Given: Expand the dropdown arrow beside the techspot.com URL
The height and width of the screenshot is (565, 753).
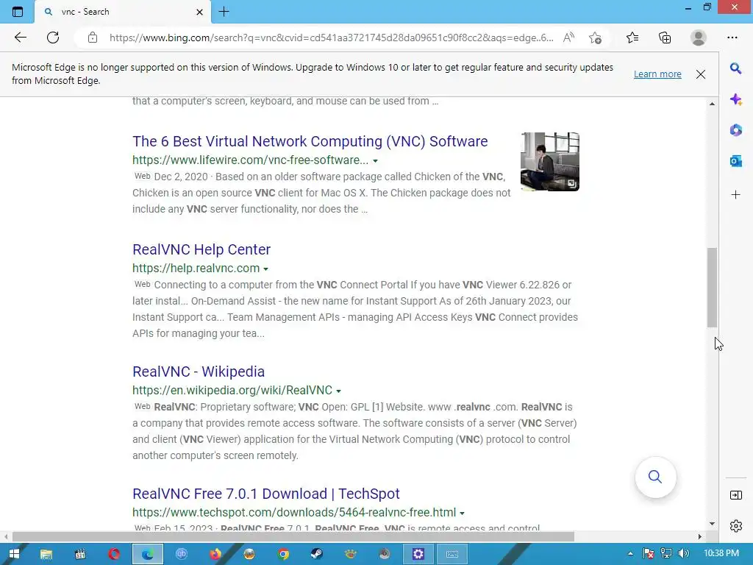Looking at the screenshot, I should (x=462, y=513).
